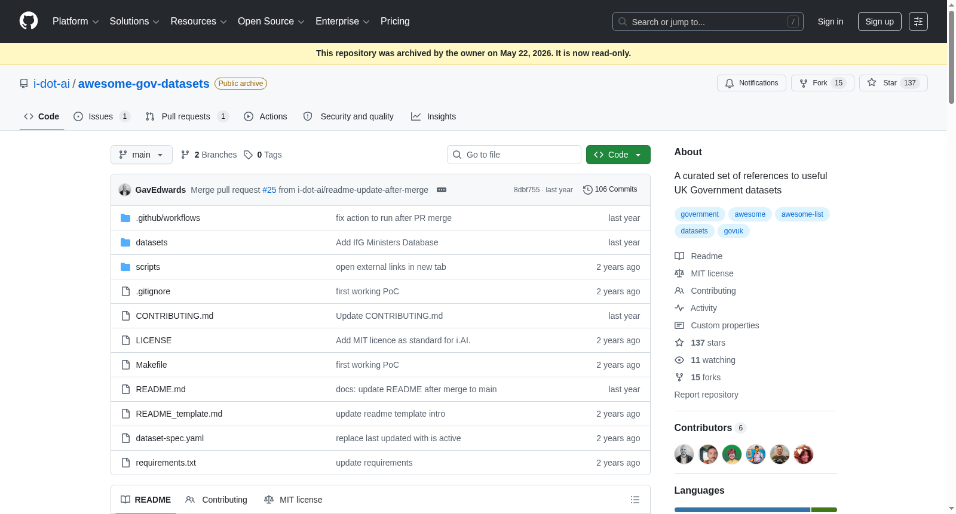Screen dimensions: 956x514
Task: Open README_template.md file
Action: (179, 414)
